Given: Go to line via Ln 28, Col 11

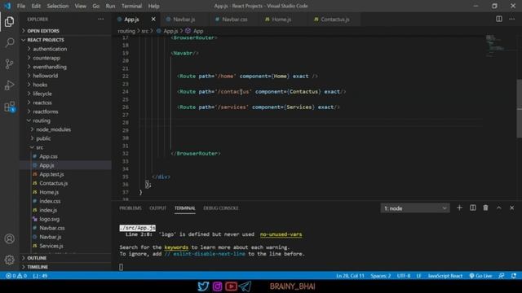Looking at the screenshot, I should pyautogui.click(x=350, y=276).
